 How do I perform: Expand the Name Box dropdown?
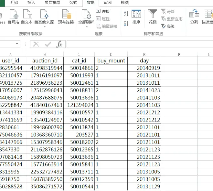tap(17, 44)
